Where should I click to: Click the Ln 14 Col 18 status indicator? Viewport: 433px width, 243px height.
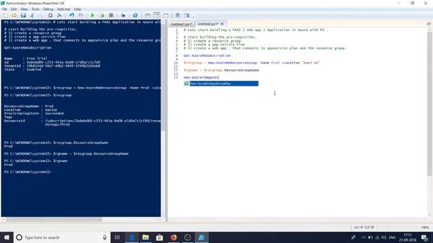[364, 227]
